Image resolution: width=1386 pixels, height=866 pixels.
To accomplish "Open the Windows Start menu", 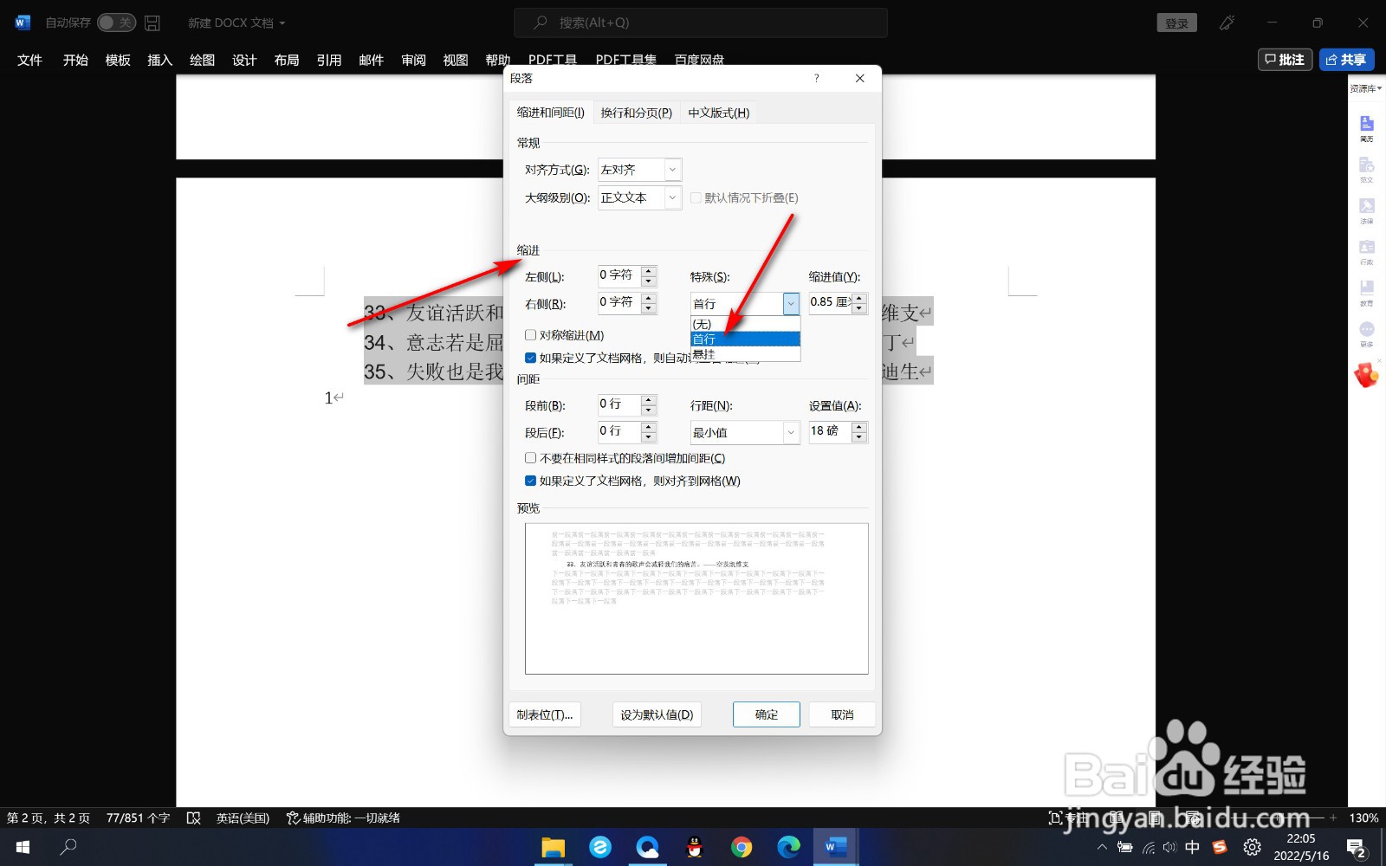I will tap(23, 847).
